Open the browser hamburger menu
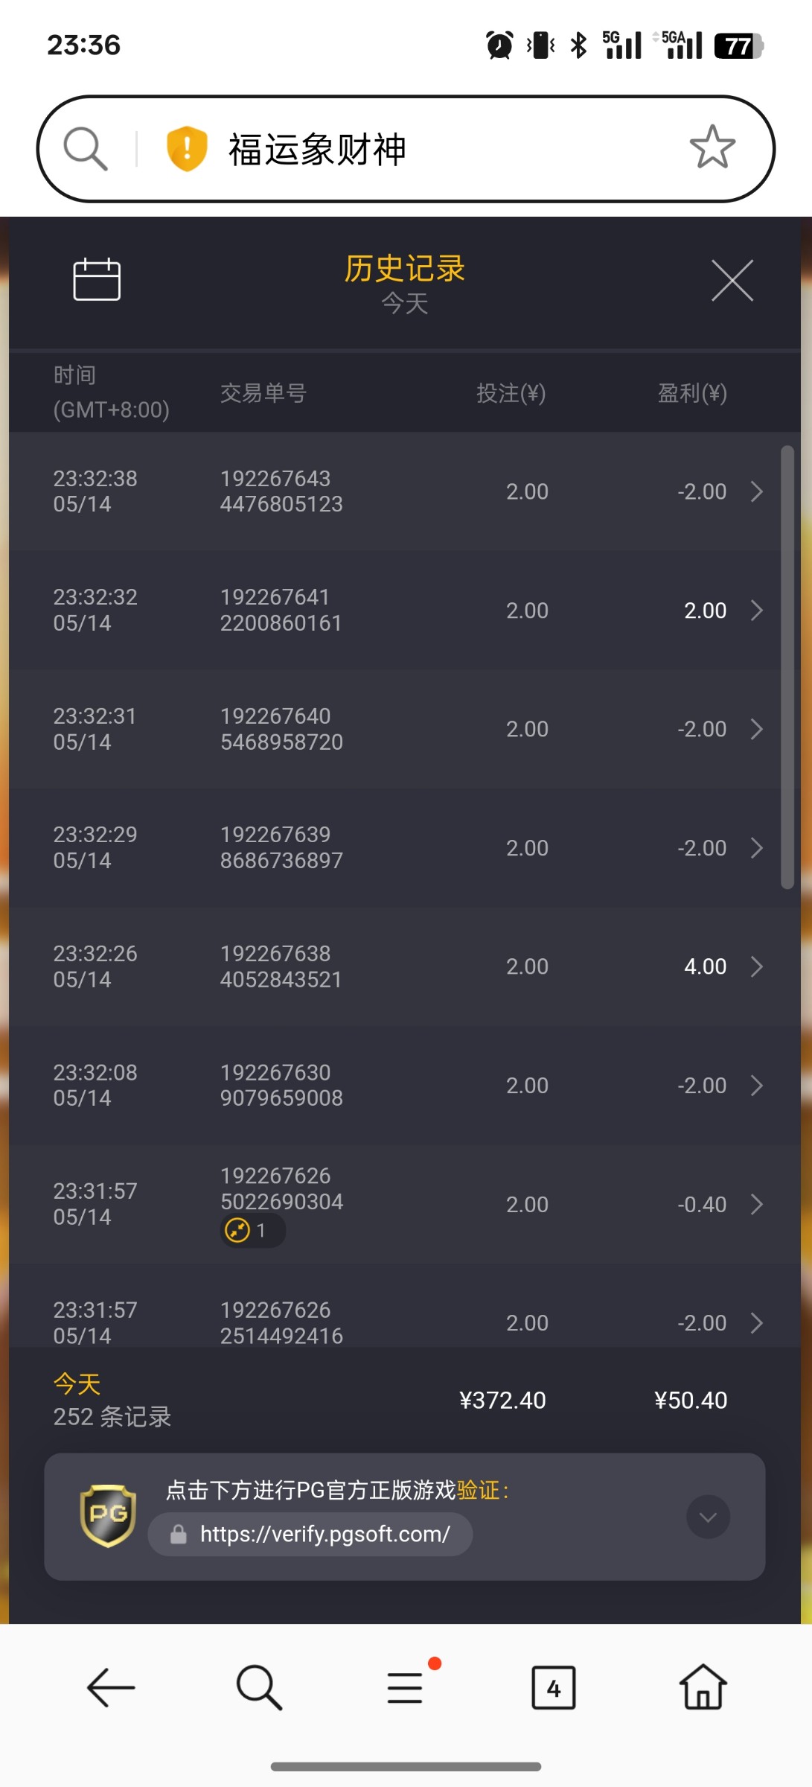 coord(406,1687)
